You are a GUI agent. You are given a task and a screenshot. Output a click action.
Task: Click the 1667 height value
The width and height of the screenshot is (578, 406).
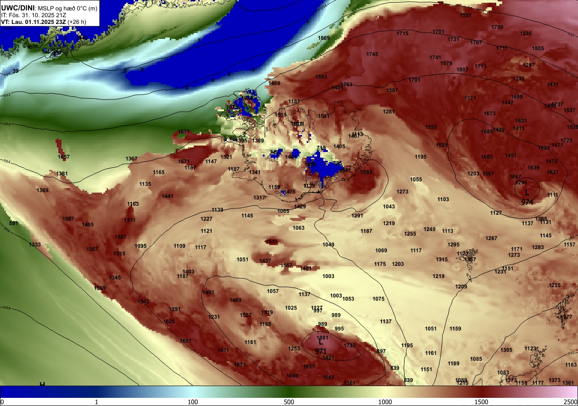515,177
